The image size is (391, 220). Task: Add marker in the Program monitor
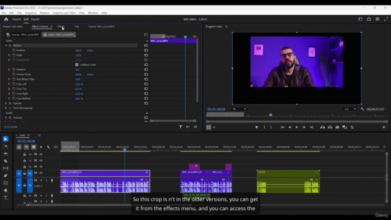pos(257,127)
